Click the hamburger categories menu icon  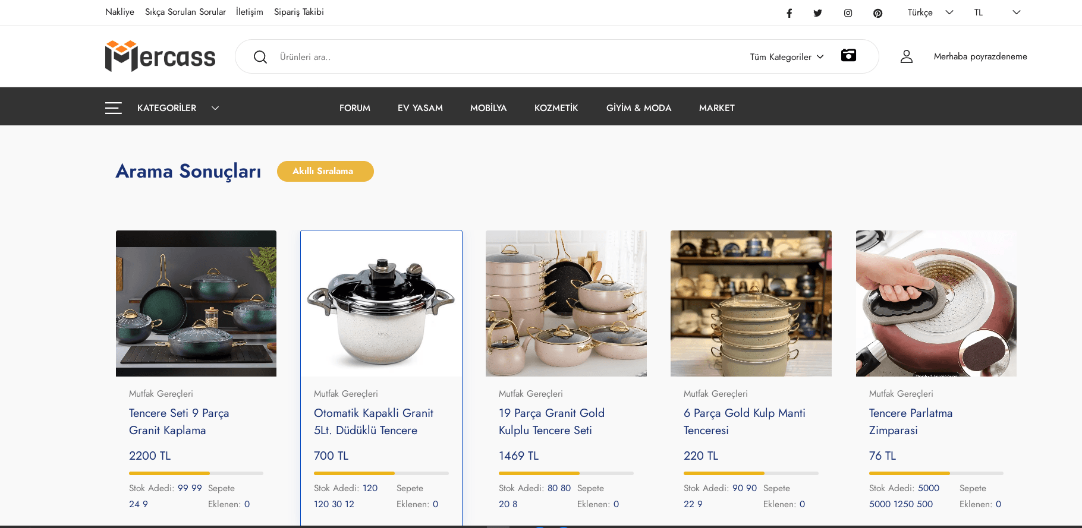point(114,108)
